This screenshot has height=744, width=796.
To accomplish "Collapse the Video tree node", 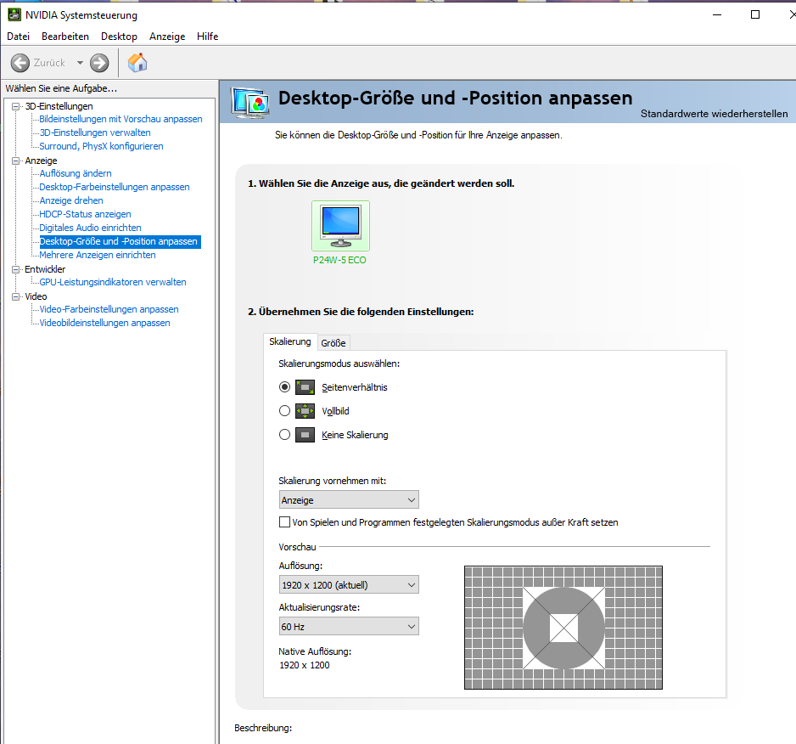I will tap(16, 296).
